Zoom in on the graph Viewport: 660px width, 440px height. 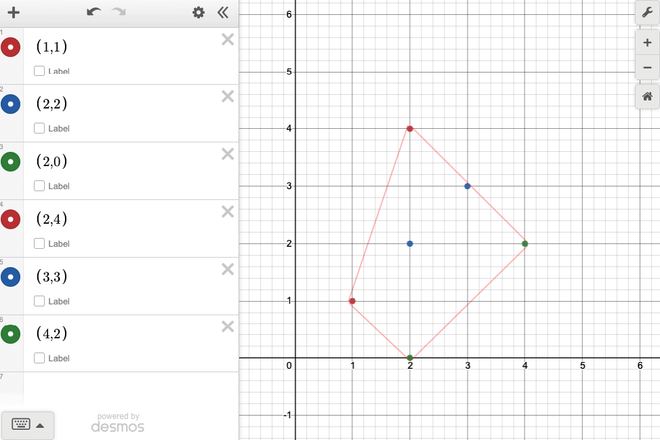pyautogui.click(x=647, y=43)
